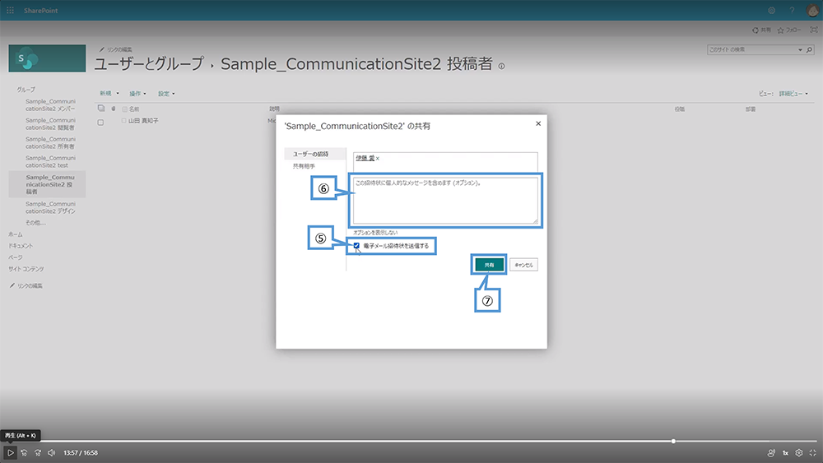The width and height of the screenshot is (823, 463).
Task: Click リンクの編集 at the bottom of left nav
Action: [26, 285]
